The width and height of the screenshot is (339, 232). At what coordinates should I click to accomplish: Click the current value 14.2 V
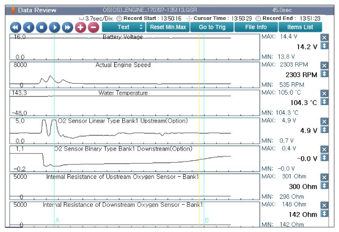coord(307,47)
